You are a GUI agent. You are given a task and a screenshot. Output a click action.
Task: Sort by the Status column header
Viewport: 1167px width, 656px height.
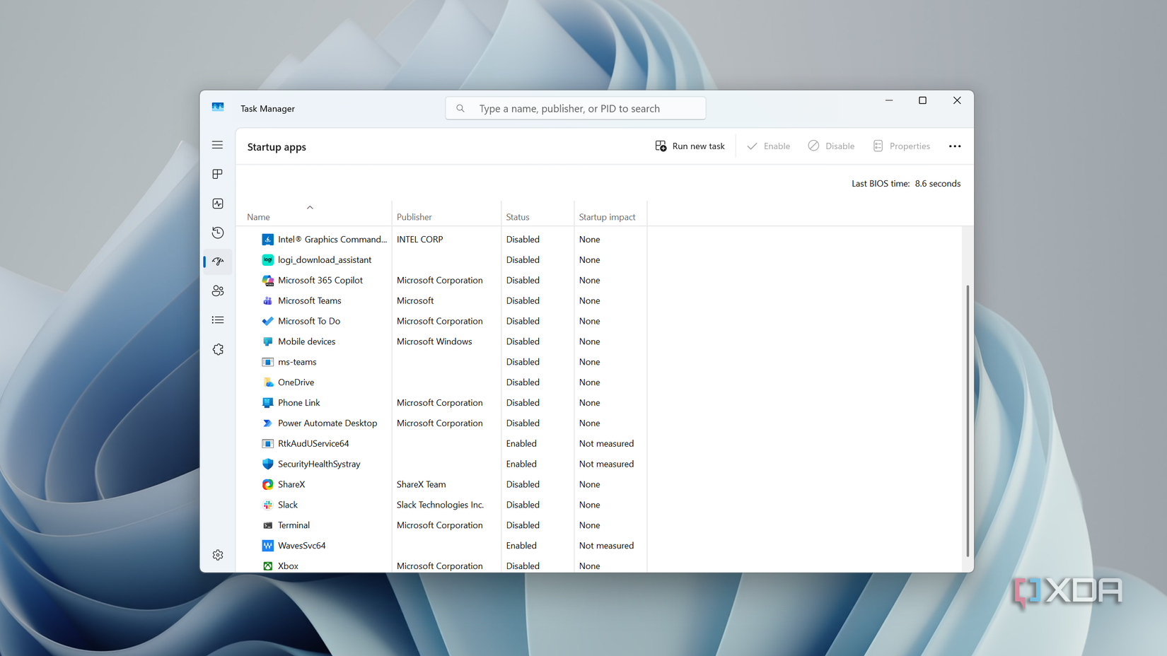point(518,217)
